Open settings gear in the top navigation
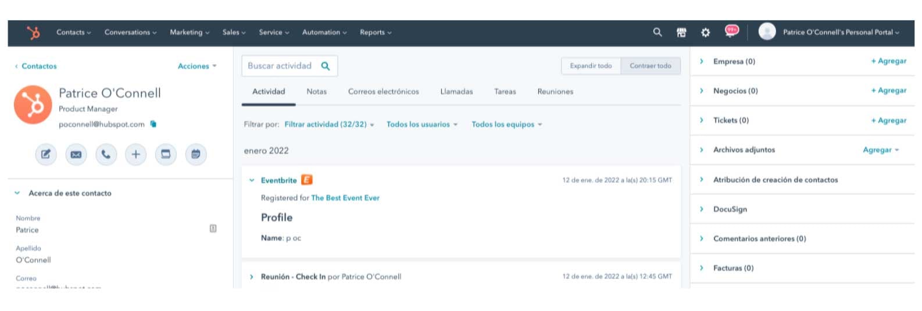The width and height of the screenshot is (922, 311). pos(705,32)
